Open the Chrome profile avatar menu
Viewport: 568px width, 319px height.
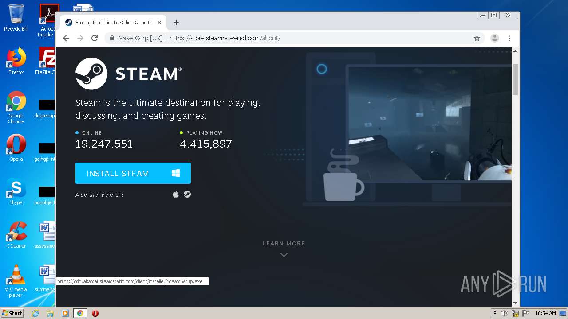click(495, 38)
